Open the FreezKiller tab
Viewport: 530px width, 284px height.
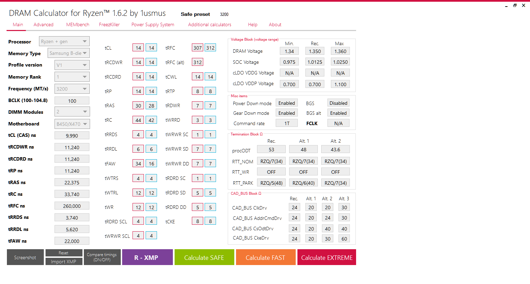[109, 25]
